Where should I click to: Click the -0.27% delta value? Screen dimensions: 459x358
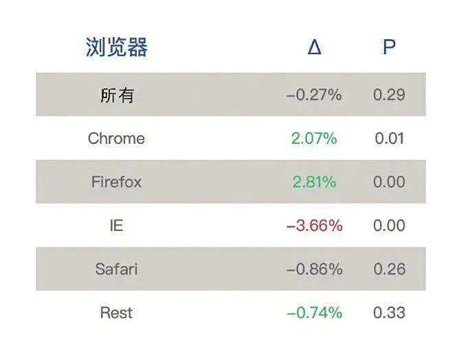(314, 95)
